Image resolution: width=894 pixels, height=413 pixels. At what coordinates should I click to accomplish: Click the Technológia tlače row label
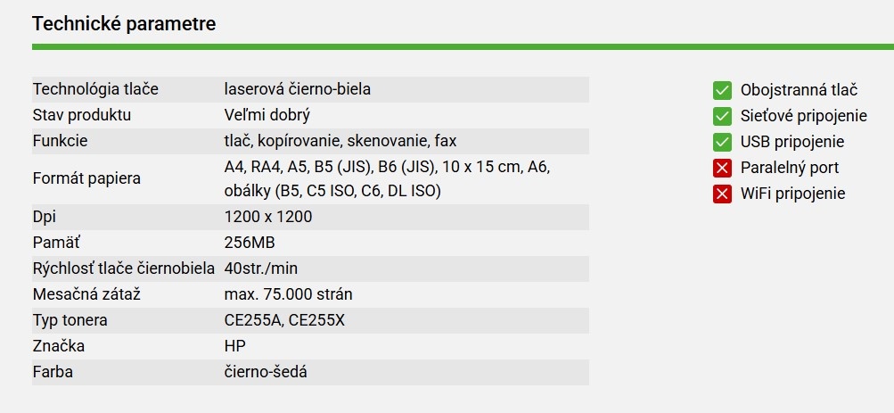(95, 89)
